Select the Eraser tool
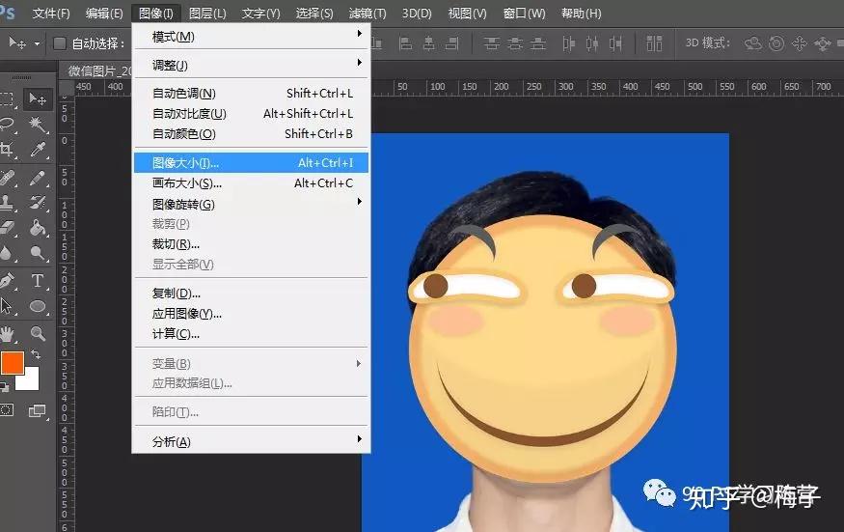Viewport: 844px width, 532px height. point(7,228)
